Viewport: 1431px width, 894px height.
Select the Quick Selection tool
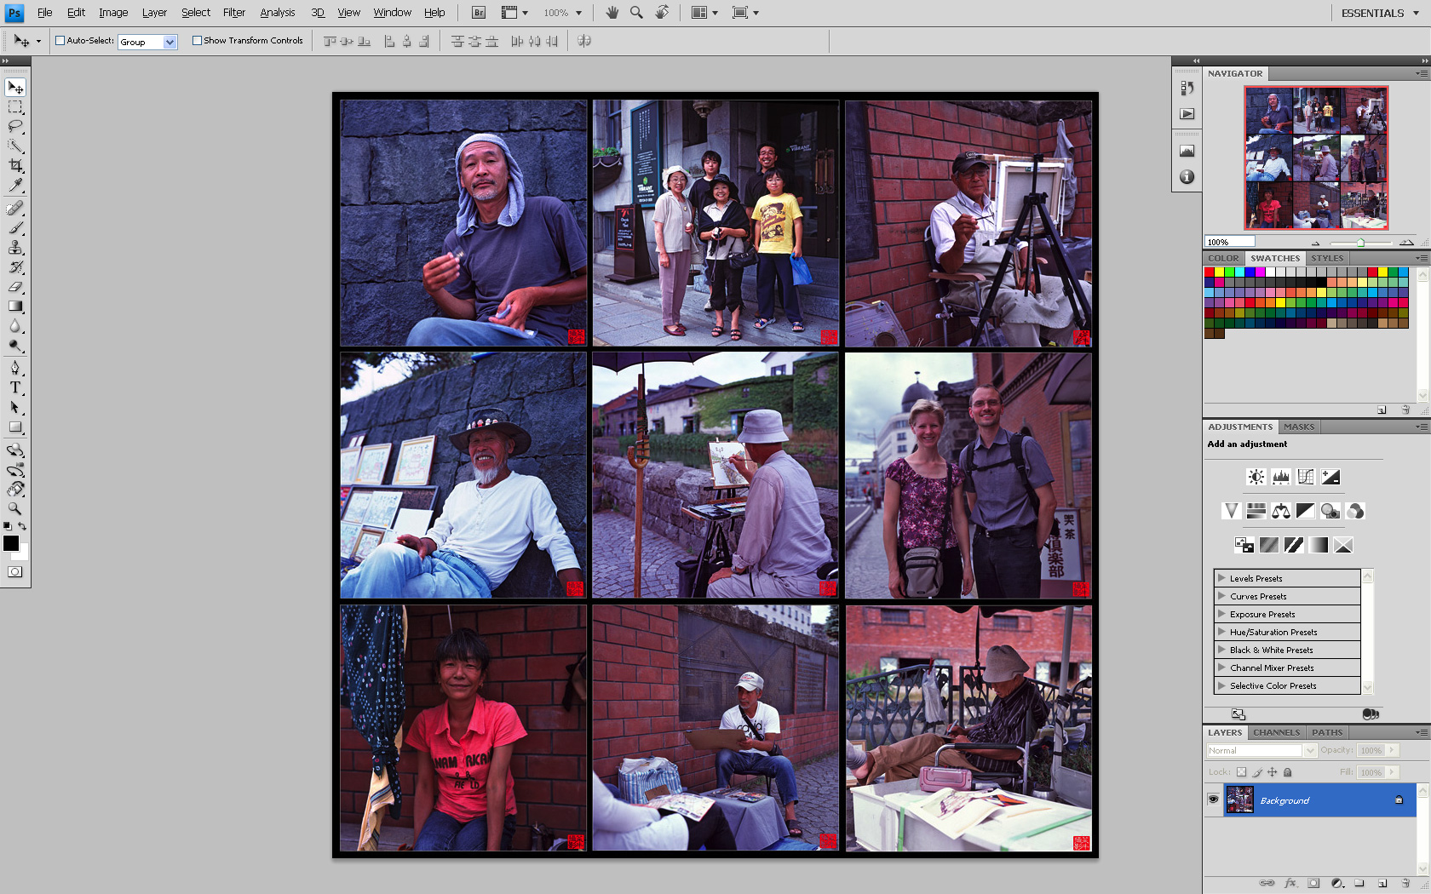pos(15,146)
